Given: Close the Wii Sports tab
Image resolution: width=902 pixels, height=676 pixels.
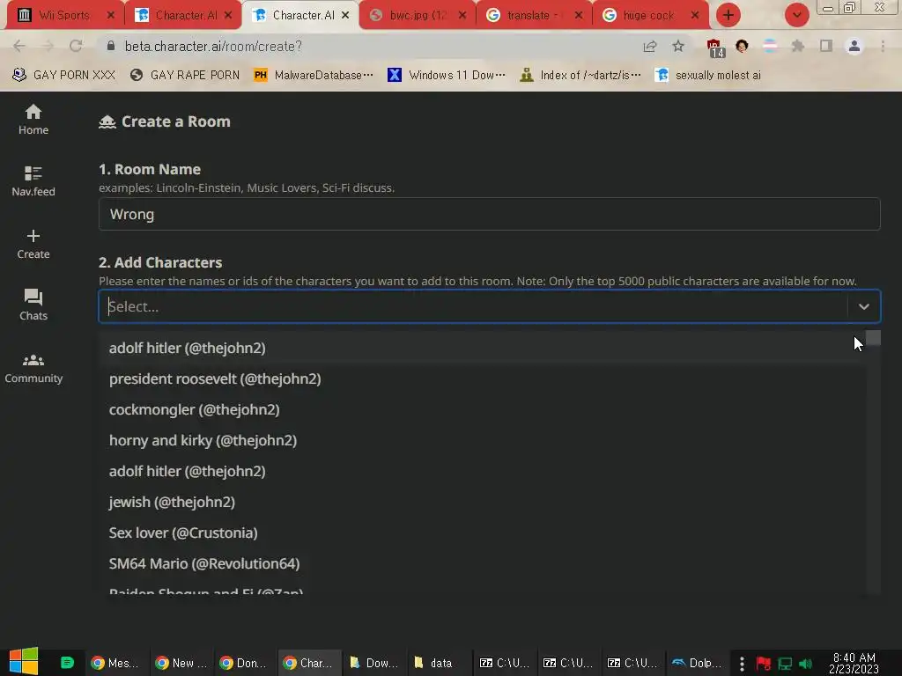Looking at the screenshot, I should [x=111, y=16].
